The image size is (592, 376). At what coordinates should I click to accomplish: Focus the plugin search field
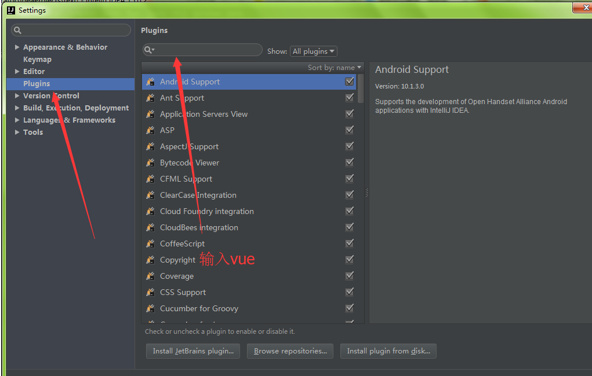coord(202,50)
